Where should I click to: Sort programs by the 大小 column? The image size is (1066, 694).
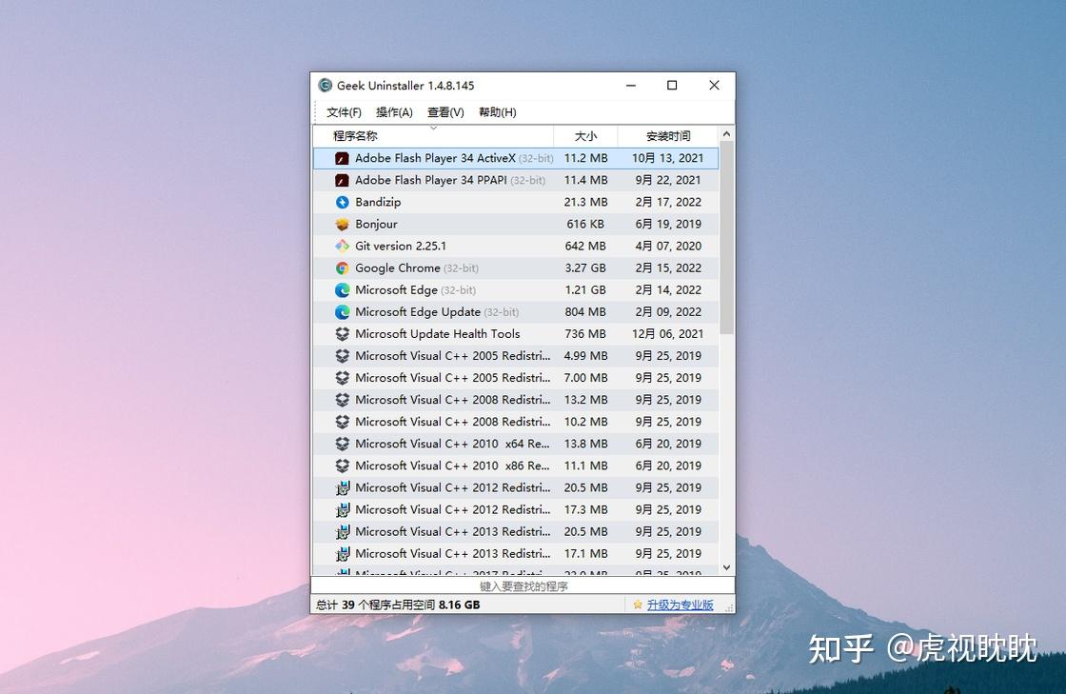585,135
